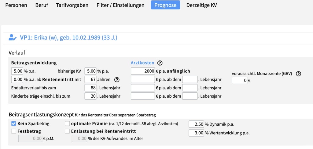This screenshot has height=149, width=313.
Task: Uncheck the Kein Sparbetrag checkbox
Action: click(13, 123)
